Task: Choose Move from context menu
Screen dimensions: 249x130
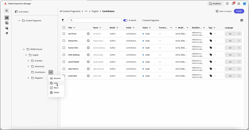Action: click(x=56, y=88)
